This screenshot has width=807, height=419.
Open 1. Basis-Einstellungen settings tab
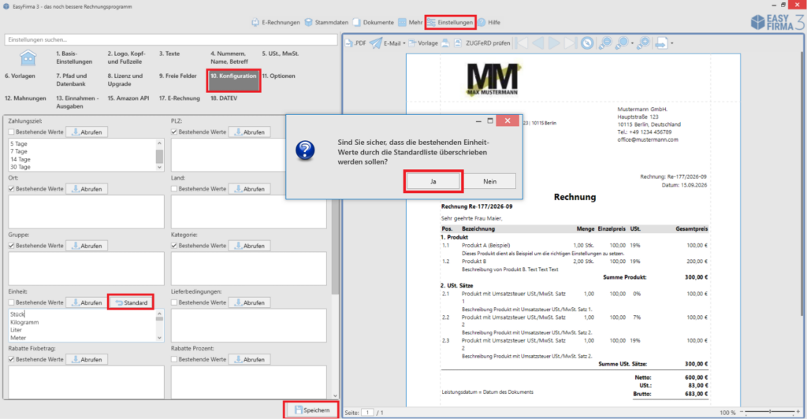pyautogui.click(x=74, y=57)
